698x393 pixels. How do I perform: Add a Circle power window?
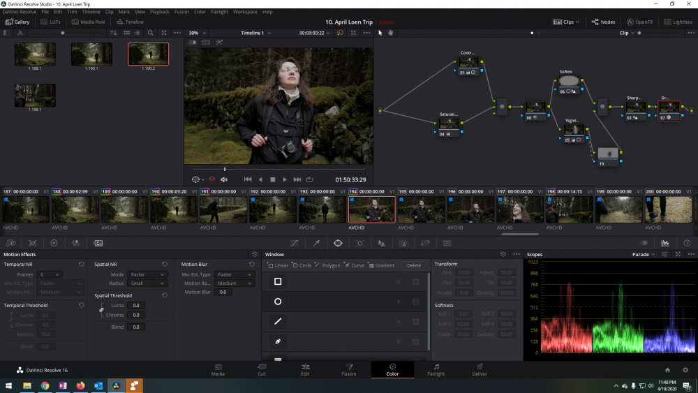[302, 265]
